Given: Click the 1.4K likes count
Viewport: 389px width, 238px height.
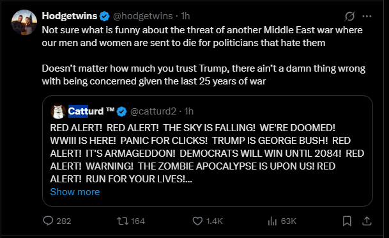Looking at the screenshot, I should [x=215, y=221].
